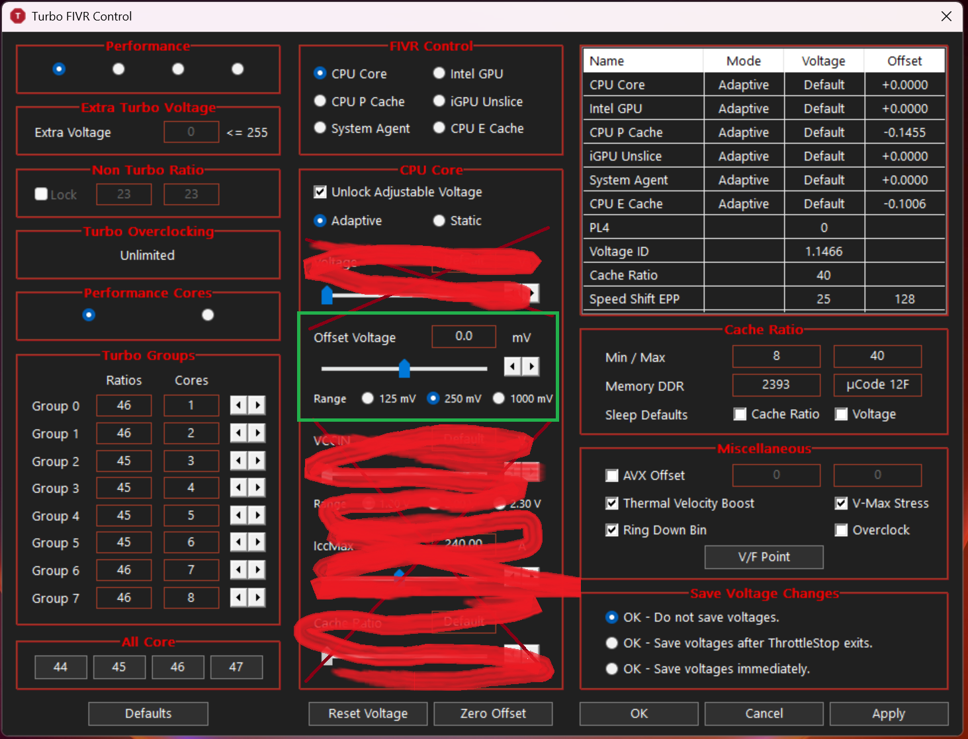Select the CPU E Cache radio button
Image resolution: width=968 pixels, height=739 pixels.
coord(439,128)
